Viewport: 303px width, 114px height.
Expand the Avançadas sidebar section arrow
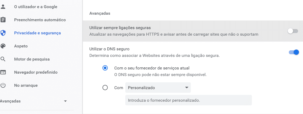click(x=65, y=101)
